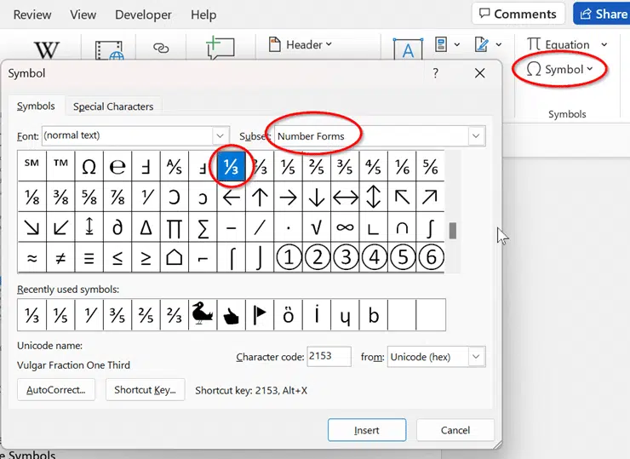Switch to the Special Characters tab
This screenshot has width=630, height=459.
tap(113, 106)
